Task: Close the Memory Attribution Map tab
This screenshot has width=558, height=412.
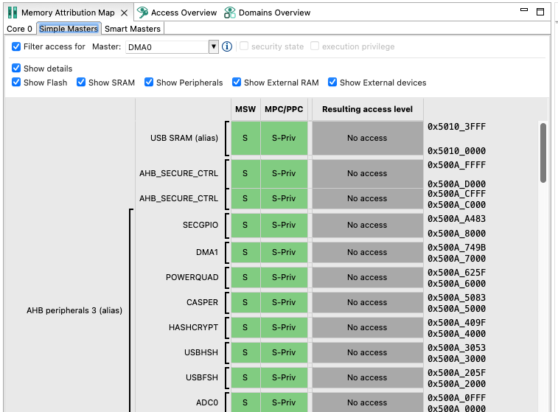Action: (124, 13)
